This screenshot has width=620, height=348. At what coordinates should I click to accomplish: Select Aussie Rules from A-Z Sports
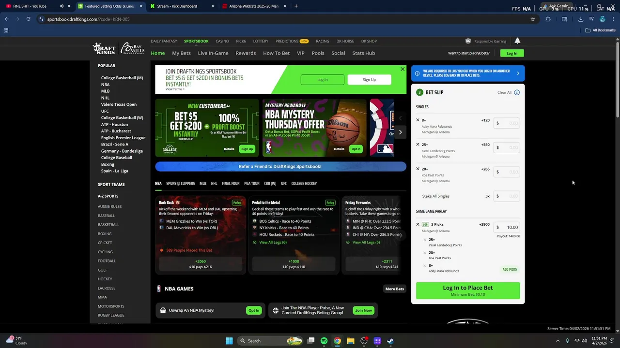click(109, 206)
